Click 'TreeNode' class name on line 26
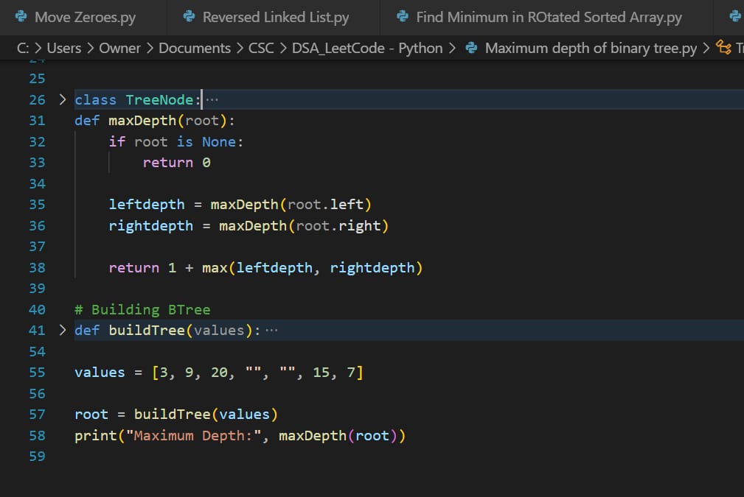This screenshot has height=497, width=744. [159, 100]
